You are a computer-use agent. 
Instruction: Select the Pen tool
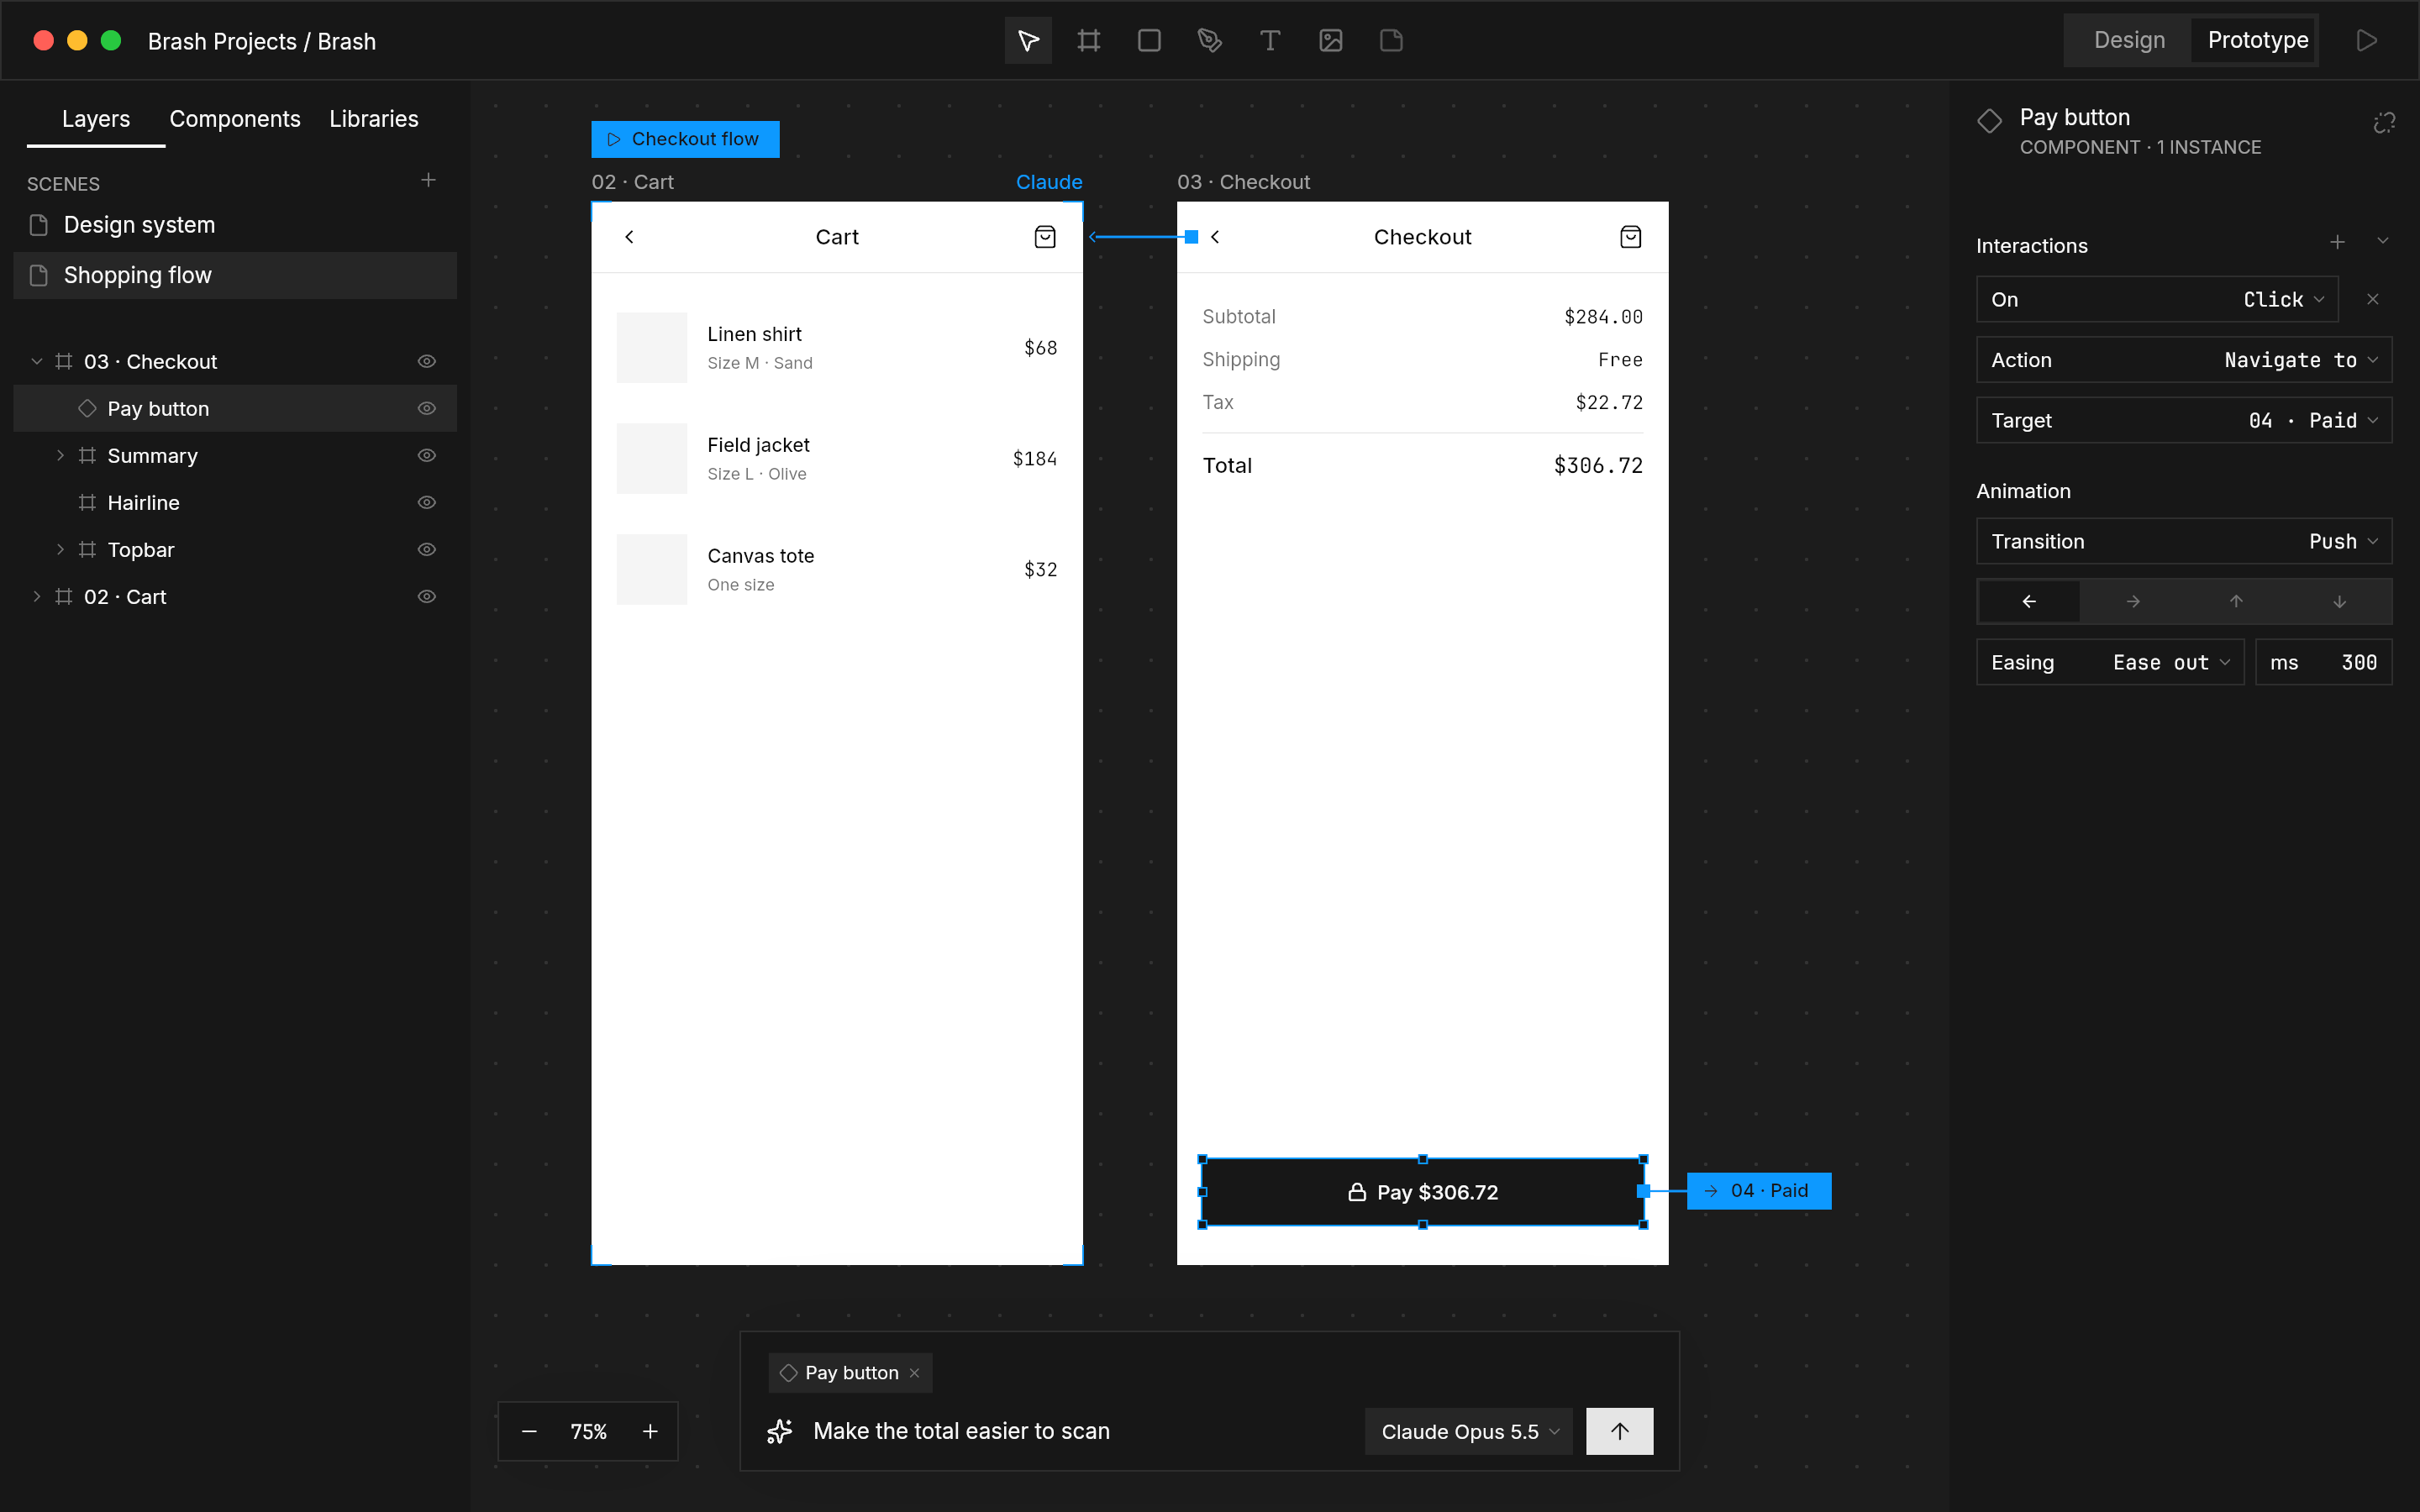tap(1210, 40)
